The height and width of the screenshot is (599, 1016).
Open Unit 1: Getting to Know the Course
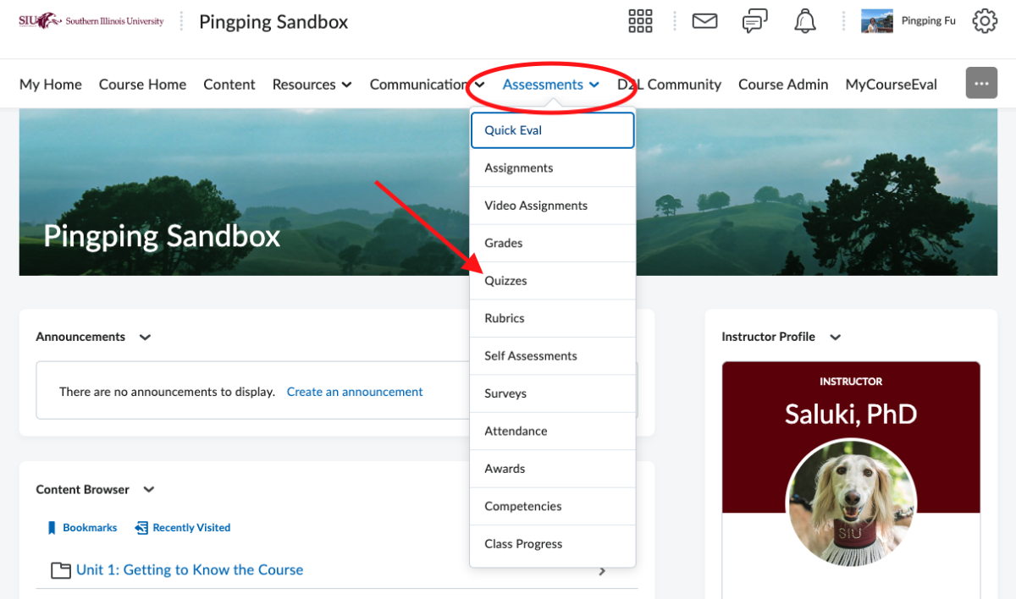click(188, 569)
